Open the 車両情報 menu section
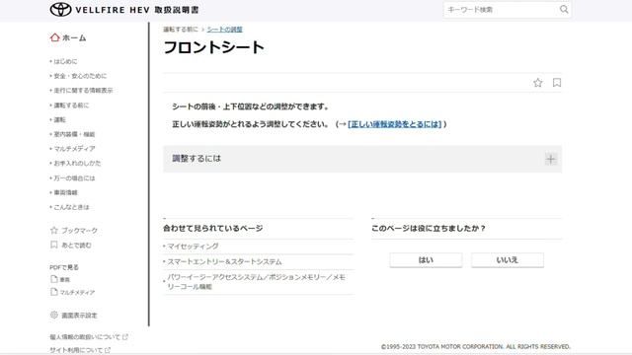 pos(65,193)
